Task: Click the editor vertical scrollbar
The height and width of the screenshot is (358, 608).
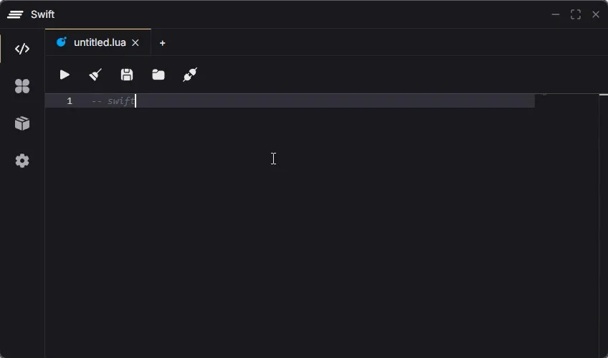Action: (x=604, y=226)
